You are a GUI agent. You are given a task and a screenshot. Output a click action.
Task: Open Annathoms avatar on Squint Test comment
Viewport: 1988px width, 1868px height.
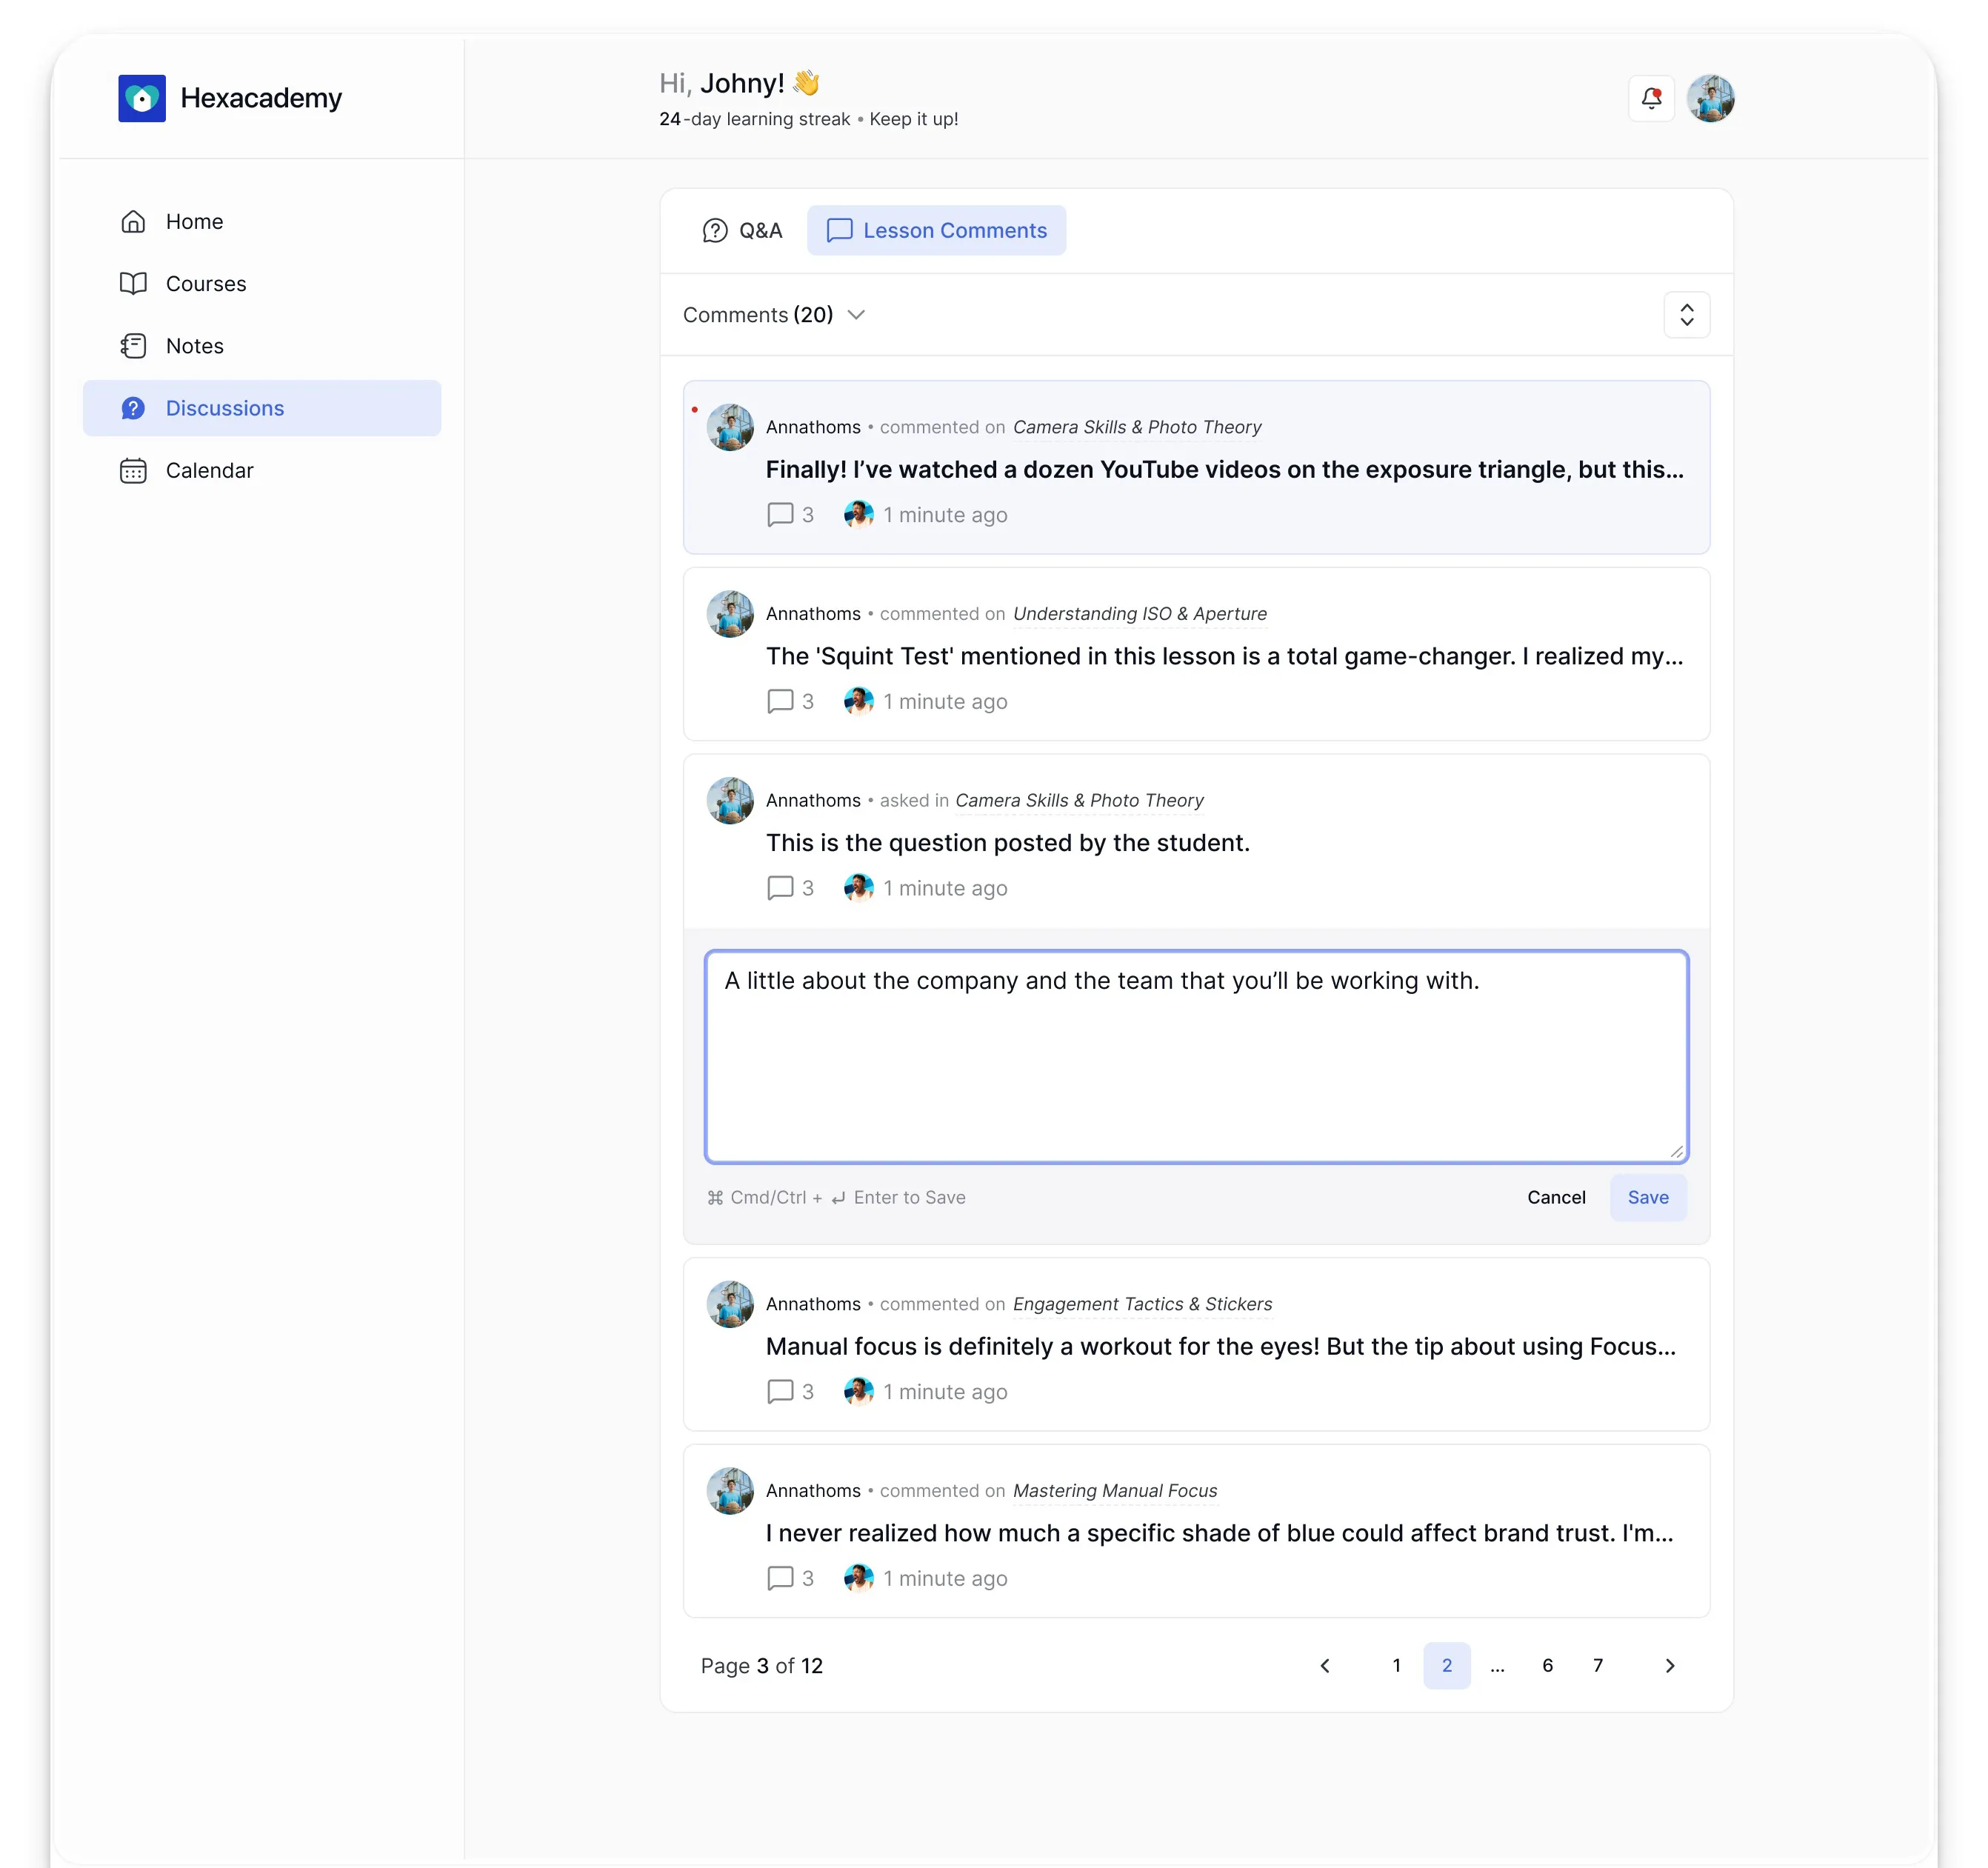(730, 614)
